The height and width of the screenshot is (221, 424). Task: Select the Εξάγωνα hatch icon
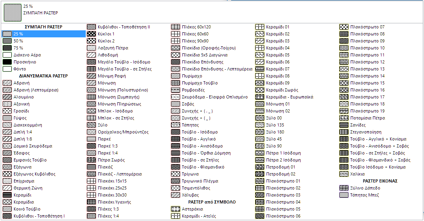pos(7,167)
